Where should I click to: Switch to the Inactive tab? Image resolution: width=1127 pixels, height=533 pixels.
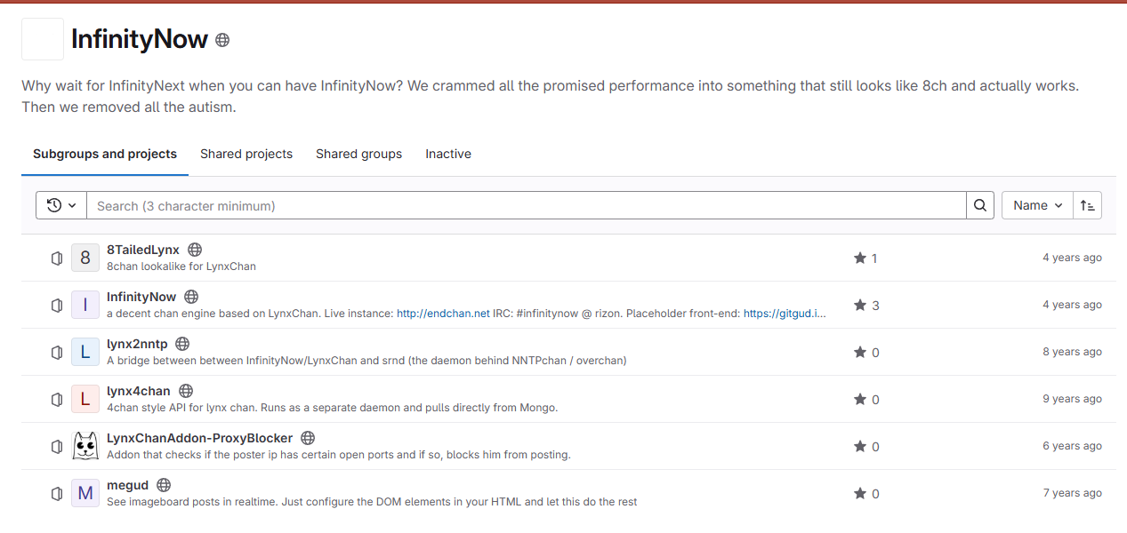coord(448,154)
